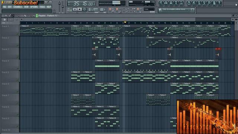Open clip menu of Pattern 12 on Track 1
This screenshot has width=238, height=134.
pos(147,26)
